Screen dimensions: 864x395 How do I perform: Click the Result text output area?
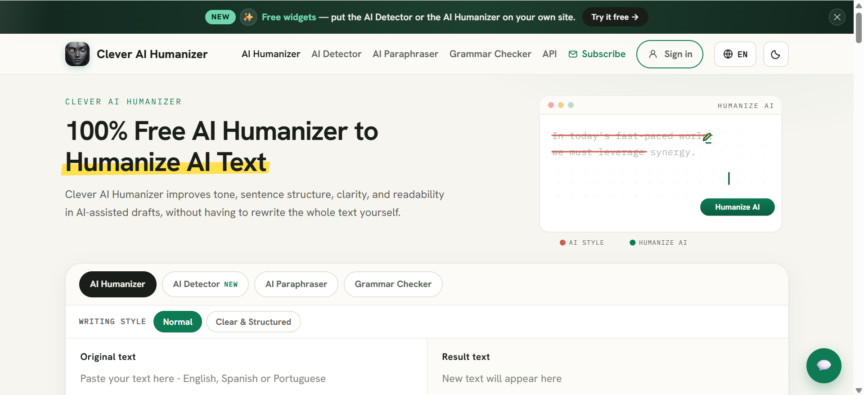click(607, 379)
